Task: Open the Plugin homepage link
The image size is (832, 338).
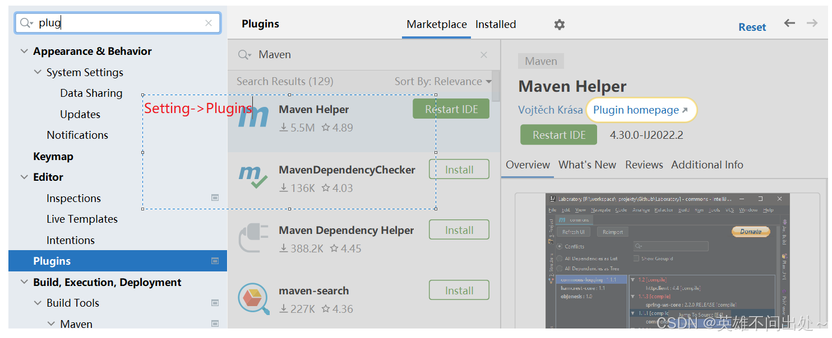Action: [640, 110]
